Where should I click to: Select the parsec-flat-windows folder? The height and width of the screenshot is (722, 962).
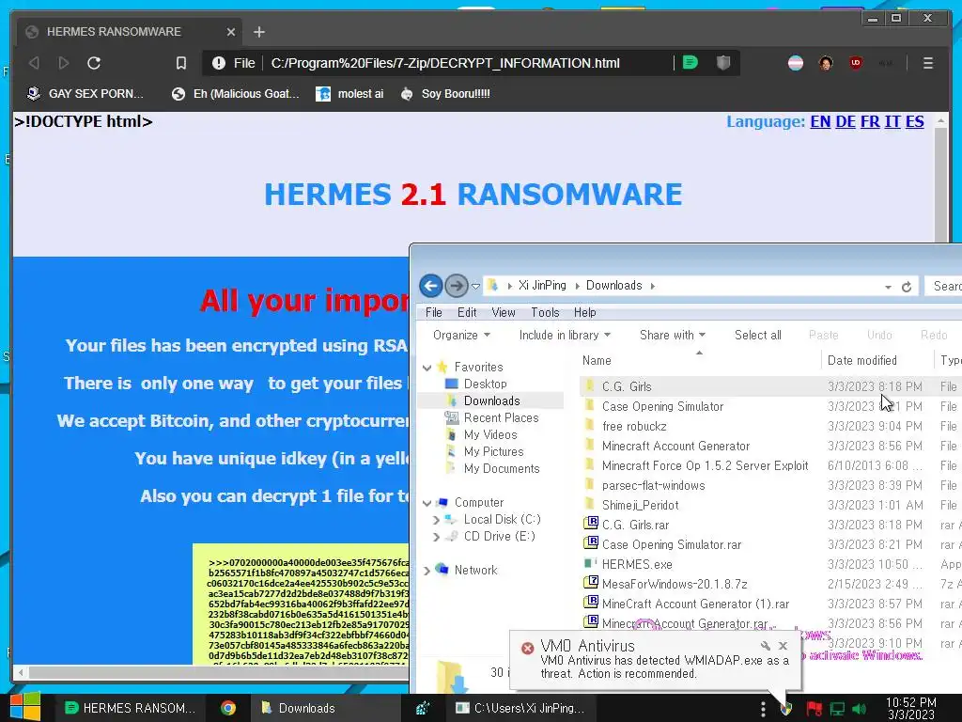(653, 485)
